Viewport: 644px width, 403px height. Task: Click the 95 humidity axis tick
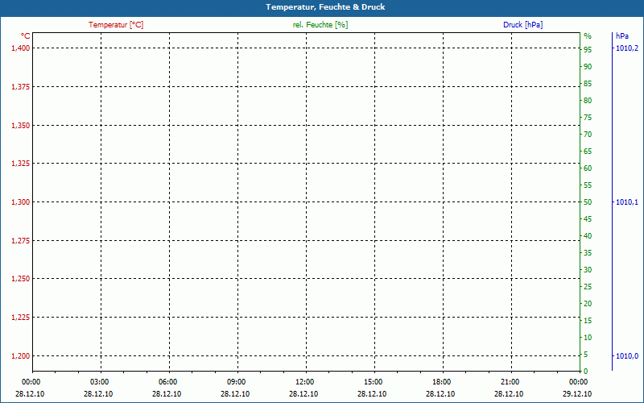pyautogui.click(x=588, y=50)
